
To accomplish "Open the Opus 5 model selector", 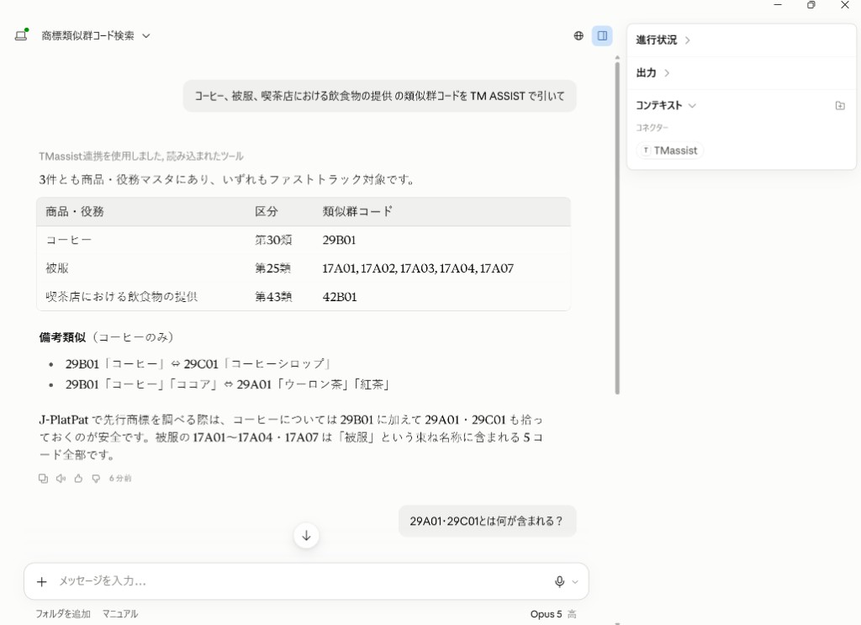I will 553,614.
